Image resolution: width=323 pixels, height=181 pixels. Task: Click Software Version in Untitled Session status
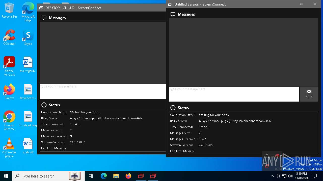[x=206, y=145]
